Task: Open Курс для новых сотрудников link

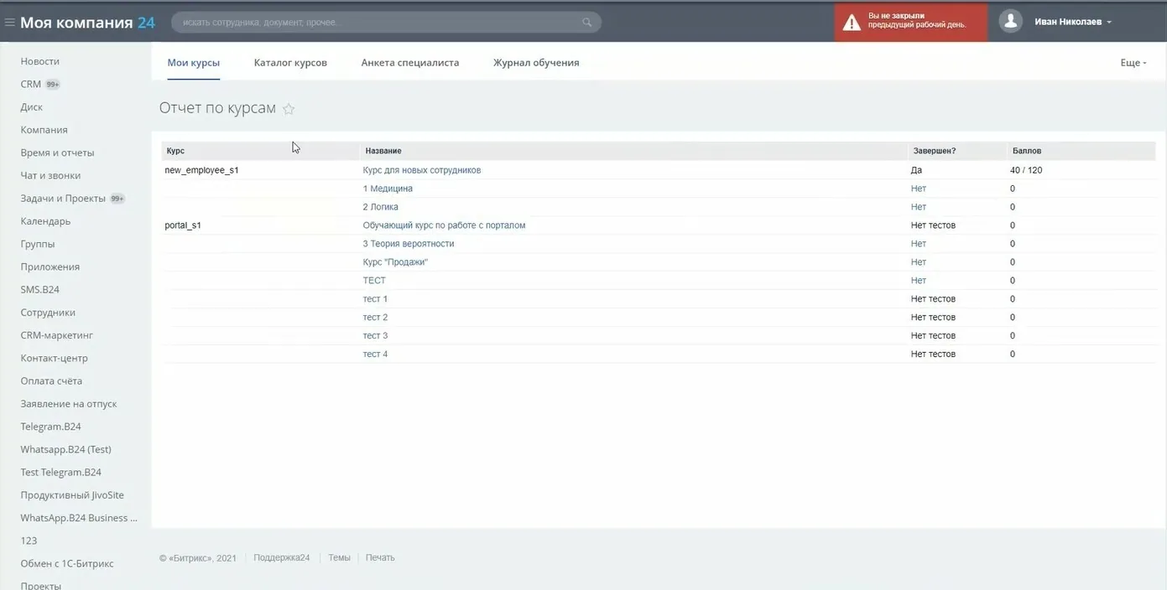Action: point(422,170)
